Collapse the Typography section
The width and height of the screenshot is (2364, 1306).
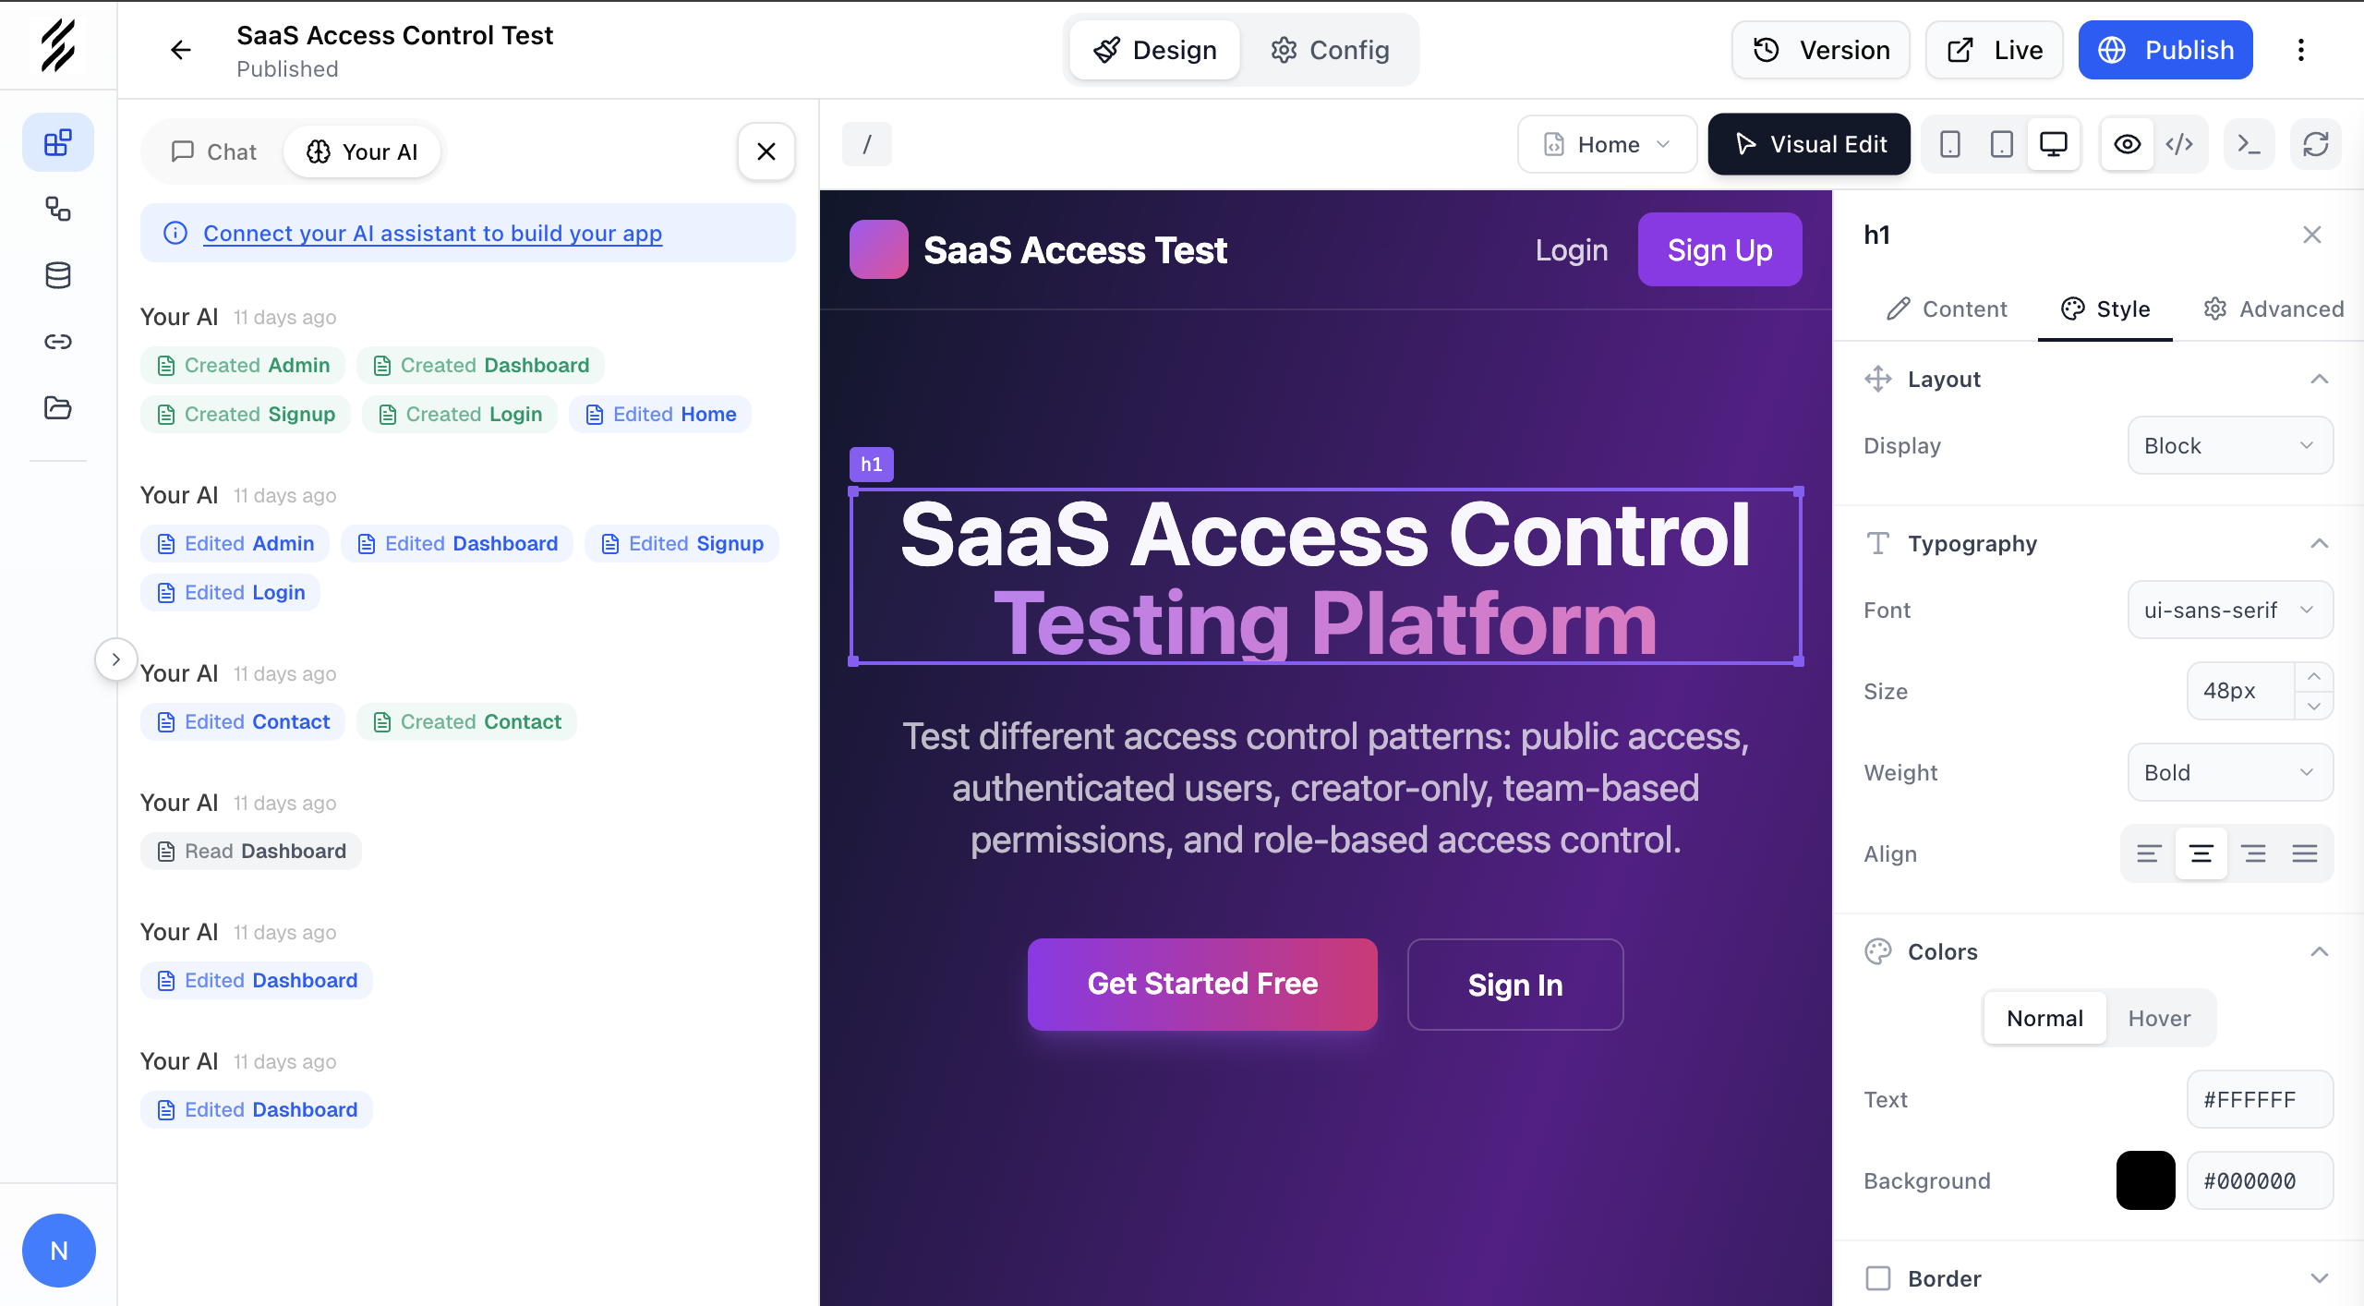[x=2319, y=543]
